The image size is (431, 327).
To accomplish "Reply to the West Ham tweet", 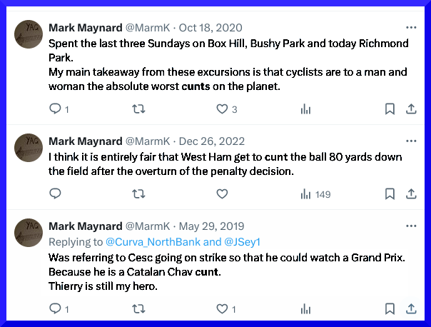I will pos(55,193).
